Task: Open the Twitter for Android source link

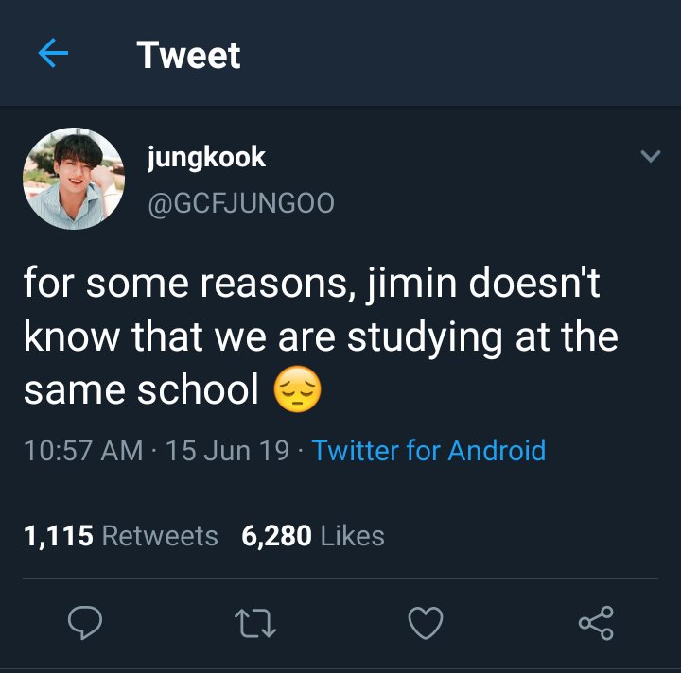Action: coord(428,450)
